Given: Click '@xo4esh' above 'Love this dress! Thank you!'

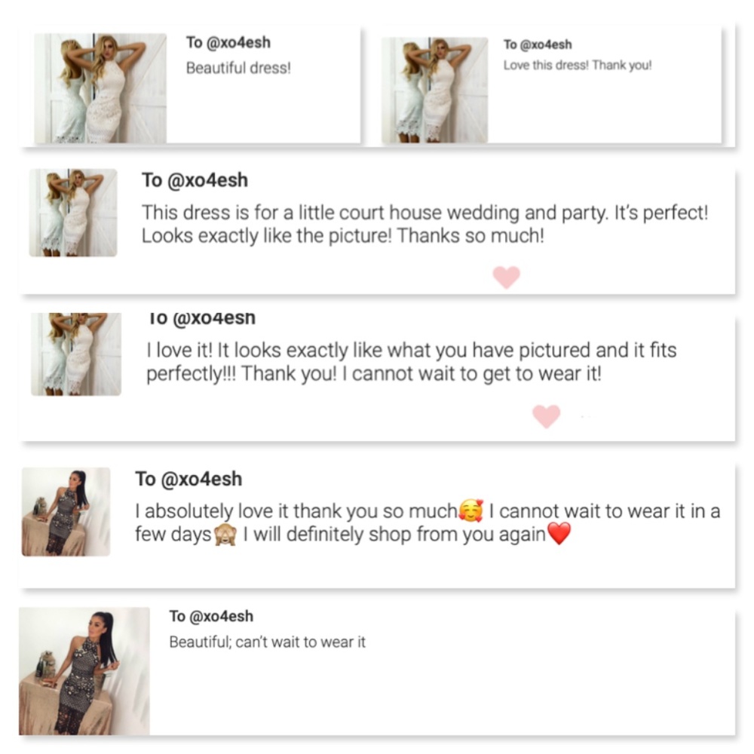Looking at the screenshot, I should tap(546, 44).
